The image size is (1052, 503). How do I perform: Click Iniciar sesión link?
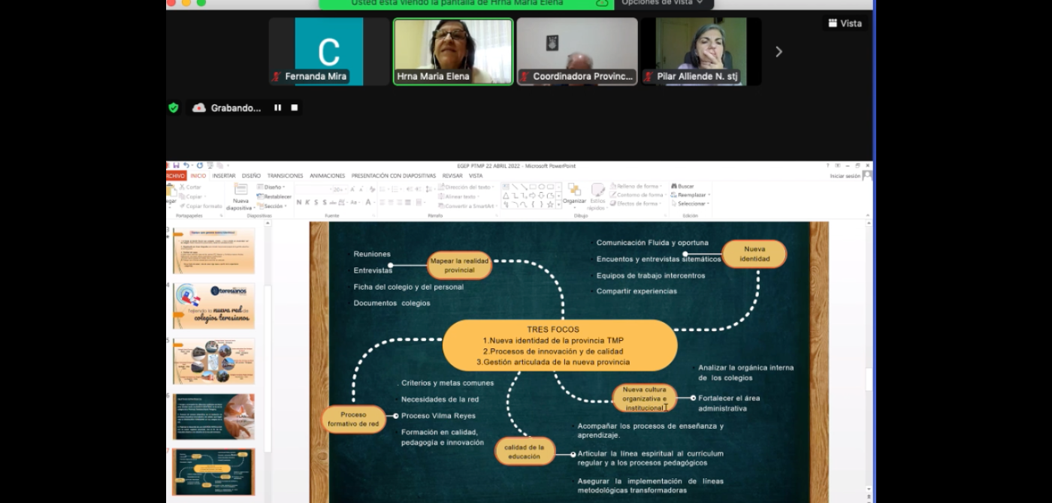845,176
